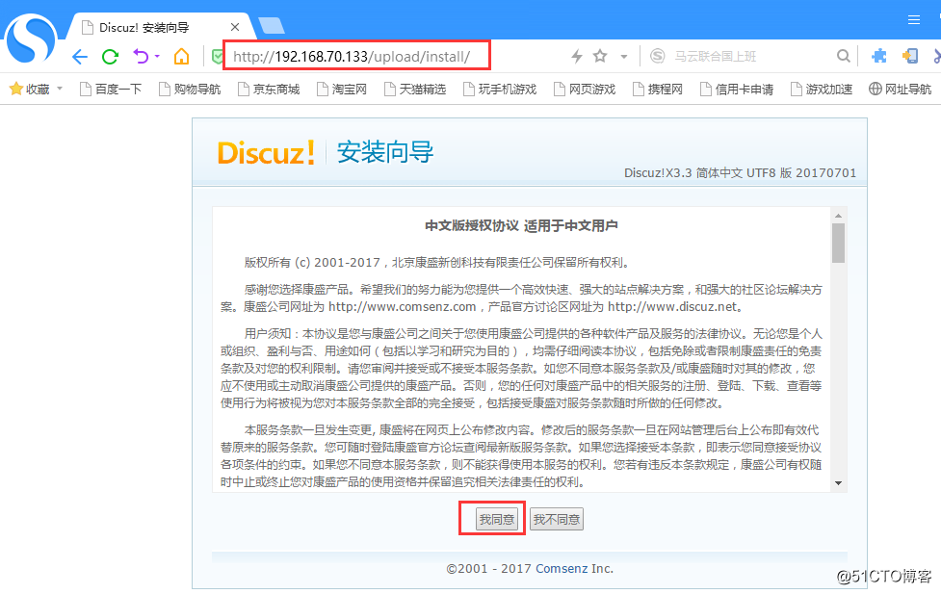Screen dimensions: 941x594
Task: Expand the 收藏 dropdown arrow
Action: [x=60, y=89]
